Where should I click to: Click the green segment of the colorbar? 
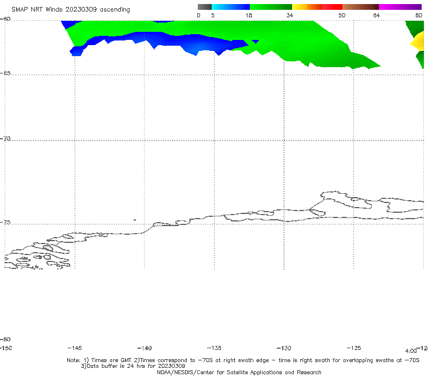point(271,7)
